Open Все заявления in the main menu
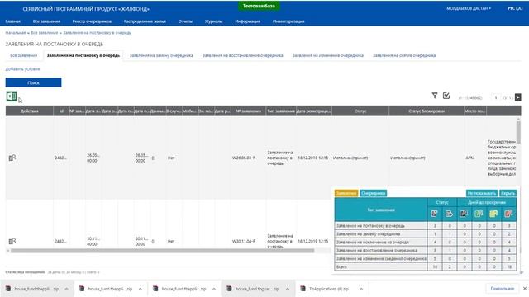Image resolution: width=529 pixels, height=297 pixels. (x=46, y=21)
